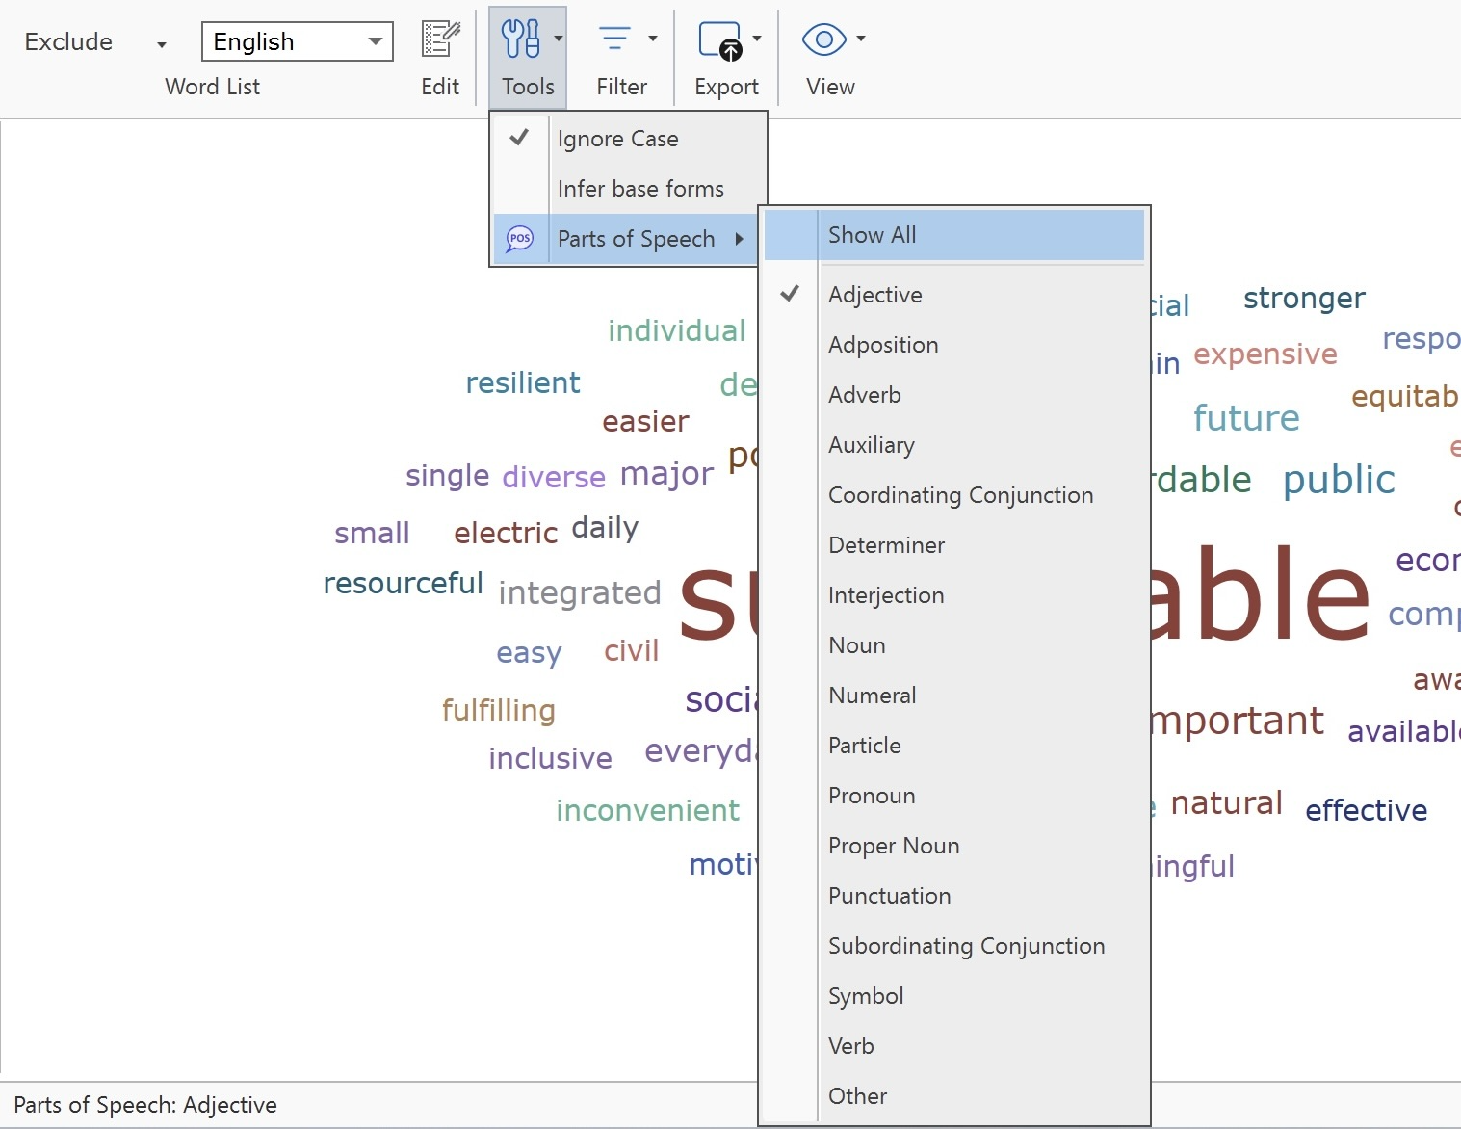Open the Export dropdown arrow
Screen dimensions: 1461x1129
[755, 39]
